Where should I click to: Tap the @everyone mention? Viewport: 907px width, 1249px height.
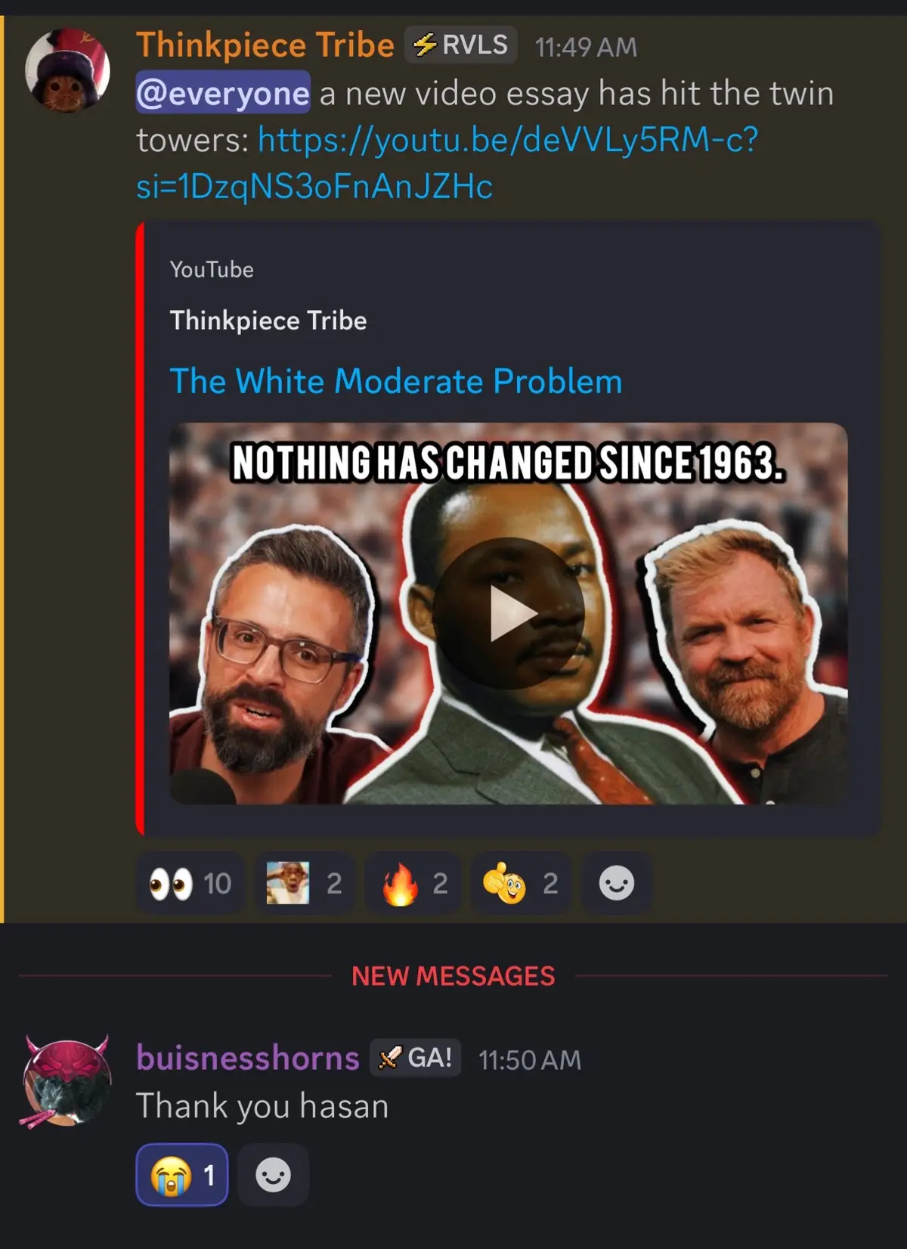tap(223, 92)
